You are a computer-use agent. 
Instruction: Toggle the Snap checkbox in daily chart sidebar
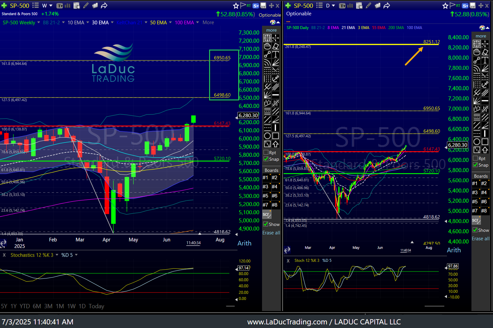[x=475, y=165]
